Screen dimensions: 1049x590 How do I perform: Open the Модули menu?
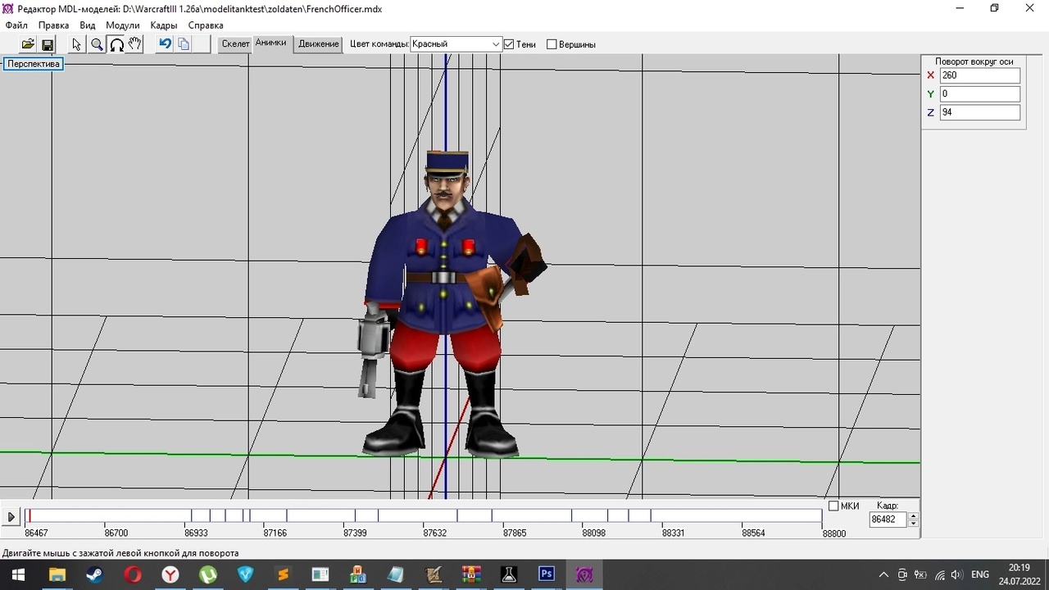pyautogui.click(x=123, y=25)
